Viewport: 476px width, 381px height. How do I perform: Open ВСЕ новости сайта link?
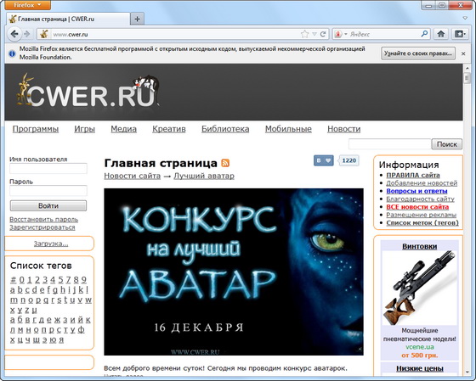click(x=417, y=207)
